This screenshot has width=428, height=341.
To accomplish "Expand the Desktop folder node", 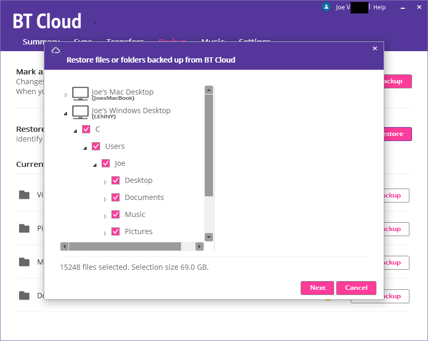I will (105, 182).
